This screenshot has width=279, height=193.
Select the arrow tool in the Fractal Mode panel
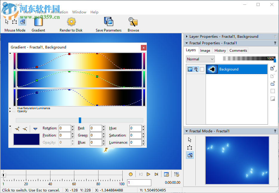point(190,140)
